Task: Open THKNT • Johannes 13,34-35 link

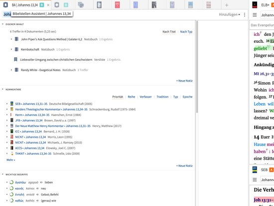Action: click(33, 154)
